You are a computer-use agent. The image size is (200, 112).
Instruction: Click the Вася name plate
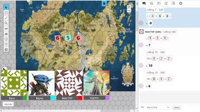coord(12,98)
